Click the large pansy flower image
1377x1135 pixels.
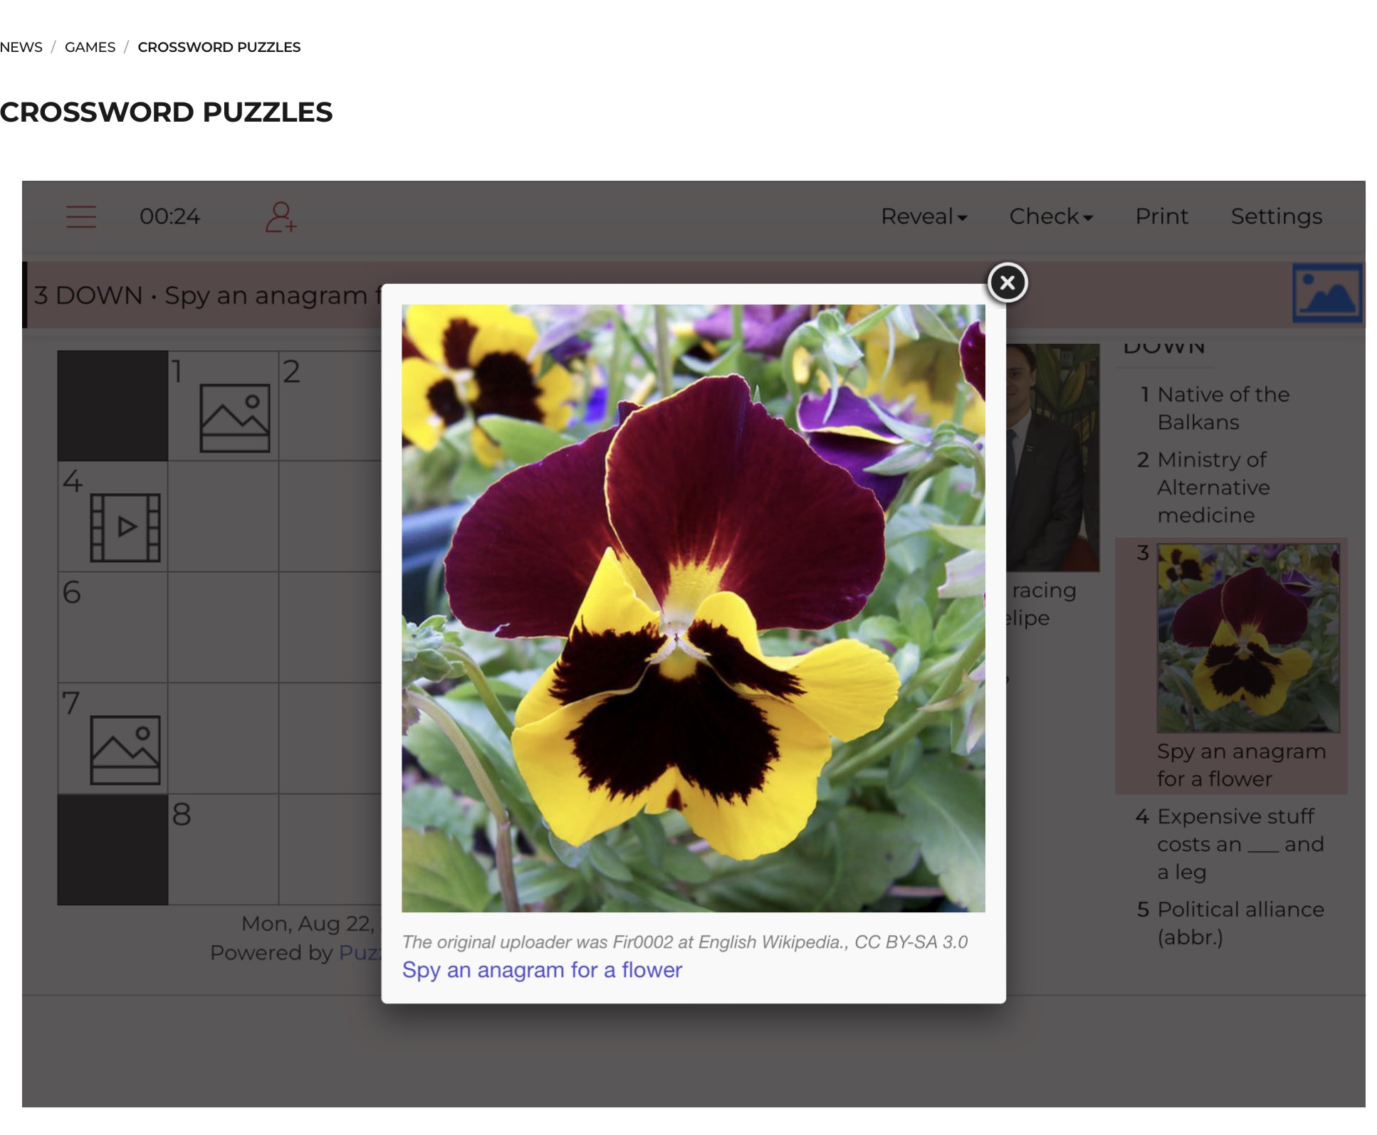click(x=693, y=608)
